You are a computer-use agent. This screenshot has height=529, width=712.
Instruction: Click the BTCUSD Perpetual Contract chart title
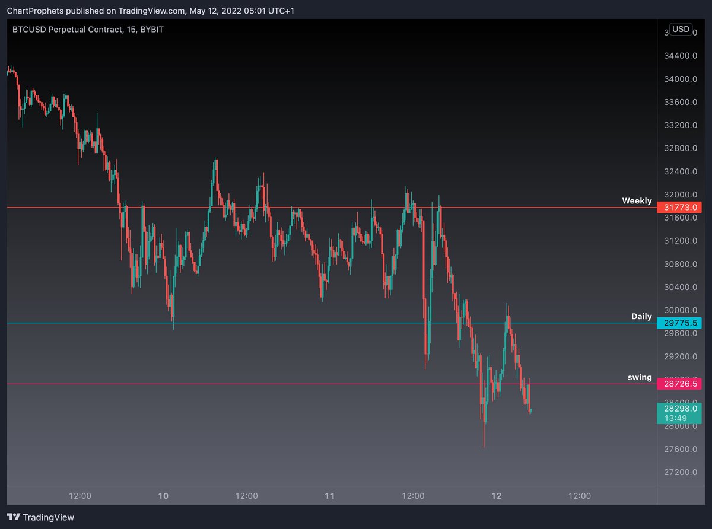[x=88, y=29]
